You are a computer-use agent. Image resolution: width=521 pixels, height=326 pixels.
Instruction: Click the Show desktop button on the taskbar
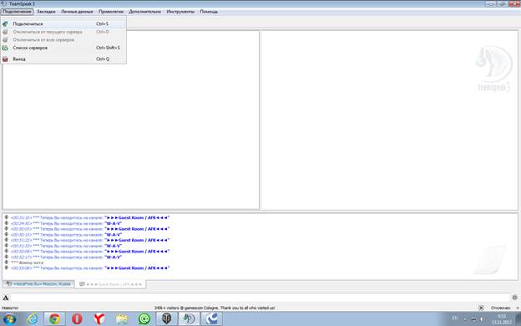click(518, 319)
